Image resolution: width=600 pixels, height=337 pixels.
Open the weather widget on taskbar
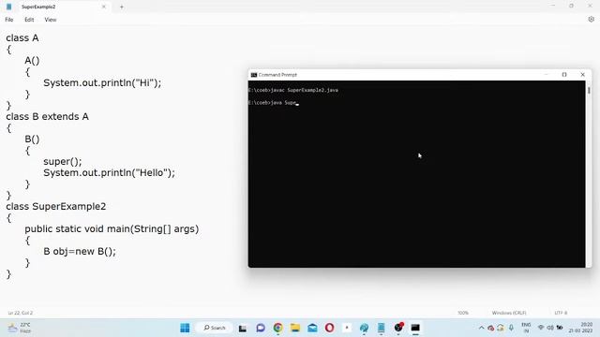coord(19,328)
